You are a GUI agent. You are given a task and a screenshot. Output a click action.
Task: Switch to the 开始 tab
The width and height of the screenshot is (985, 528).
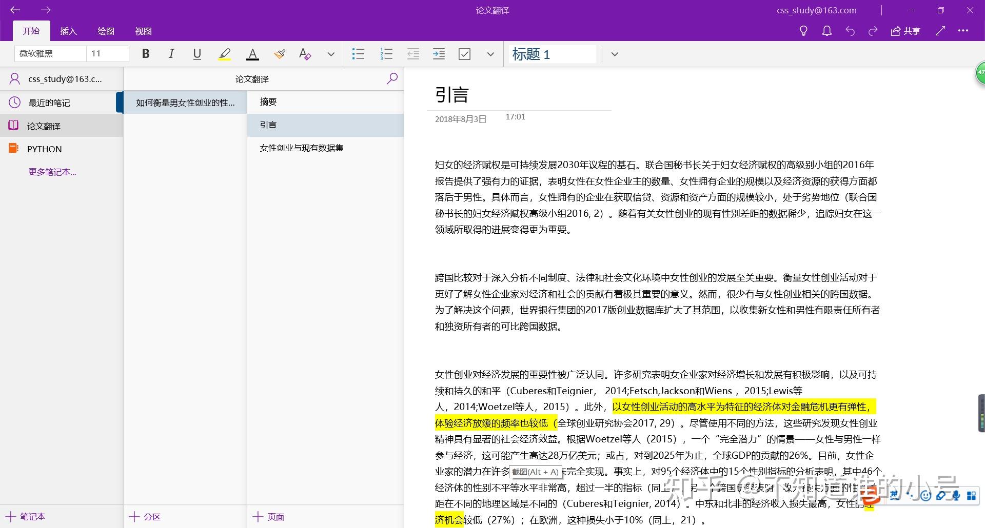(x=31, y=31)
